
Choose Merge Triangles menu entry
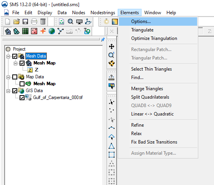click(158, 89)
